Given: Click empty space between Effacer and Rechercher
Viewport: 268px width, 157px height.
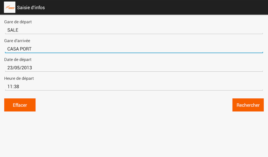Looking at the screenshot, I should [x=134, y=105].
